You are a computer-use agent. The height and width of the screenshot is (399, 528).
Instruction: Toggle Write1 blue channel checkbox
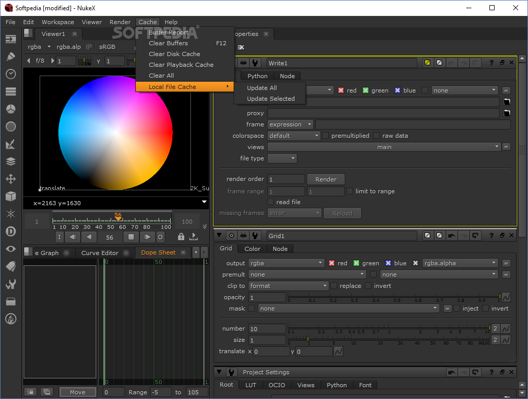click(397, 90)
